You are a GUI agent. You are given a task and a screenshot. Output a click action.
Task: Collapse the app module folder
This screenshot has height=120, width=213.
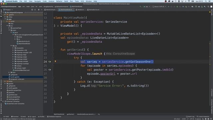point(5,19)
